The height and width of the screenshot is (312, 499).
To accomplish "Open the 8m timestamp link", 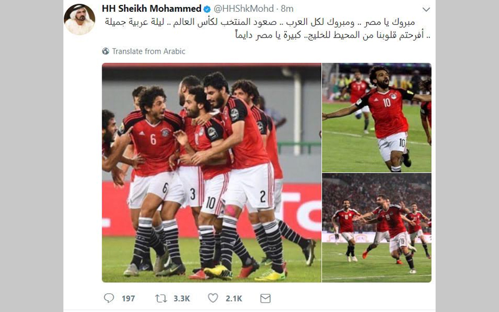I will click(287, 9).
